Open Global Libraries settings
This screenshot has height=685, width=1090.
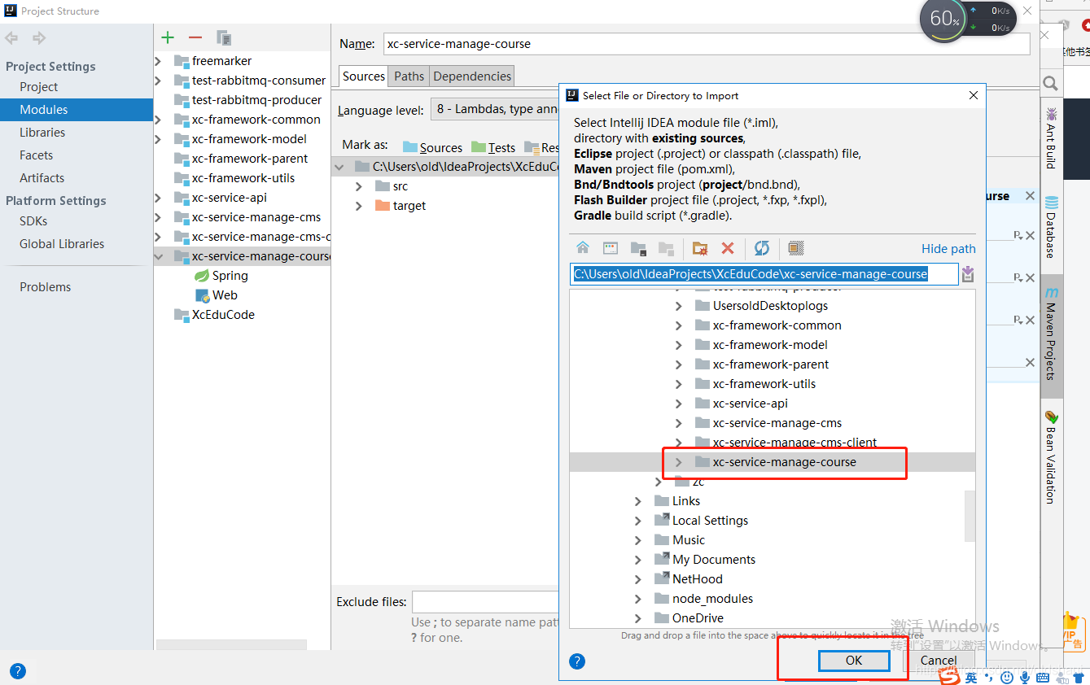point(62,244)
